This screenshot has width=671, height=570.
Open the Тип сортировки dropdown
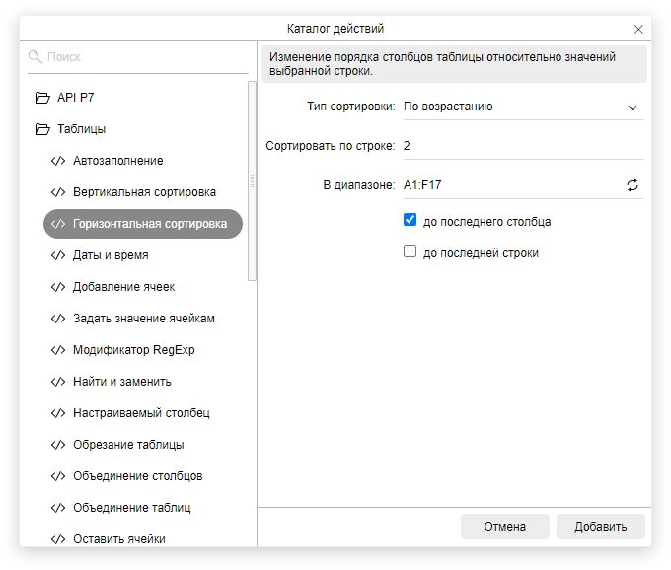(x=522, y=107)
